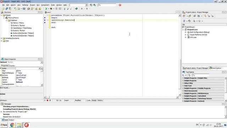Click the Project Manager Sync refresh icon
Screen dimensions: 227x128
point(189,21)
